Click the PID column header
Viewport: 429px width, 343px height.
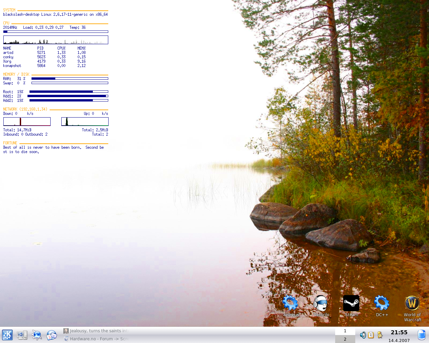[40, 48]
